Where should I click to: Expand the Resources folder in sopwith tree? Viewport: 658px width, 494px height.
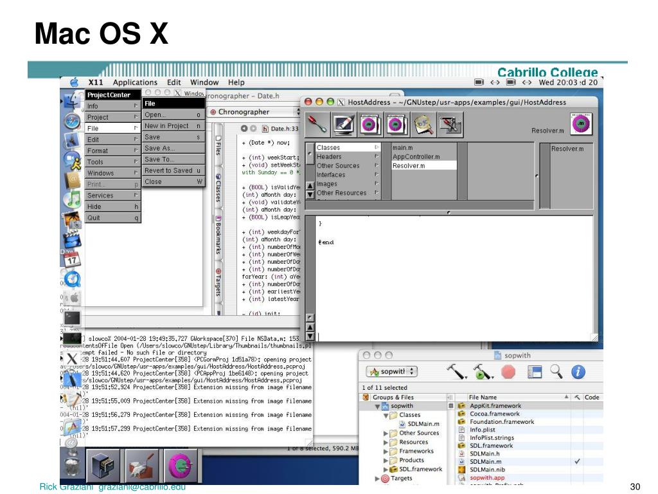click(386, 443)
